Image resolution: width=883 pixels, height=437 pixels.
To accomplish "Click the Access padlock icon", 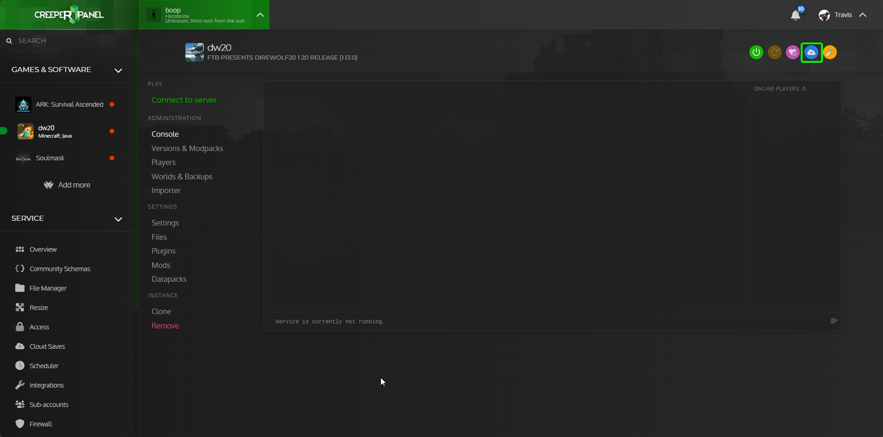I will (x=20, y=327).
